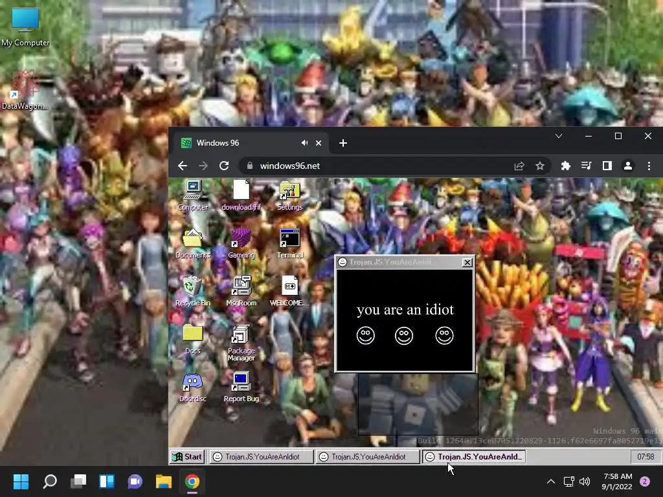Open the Chat app on taskbar
The height and width of the screenshot is (497, 663).
coord(135,481)
